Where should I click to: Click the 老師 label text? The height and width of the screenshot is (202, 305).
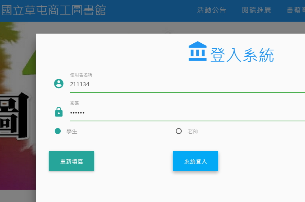193,131
